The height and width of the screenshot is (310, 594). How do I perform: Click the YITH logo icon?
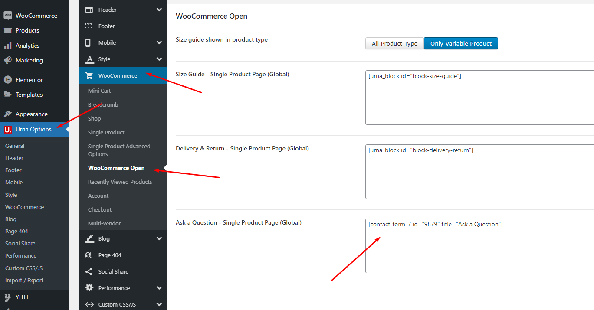(x=7, y=297)
